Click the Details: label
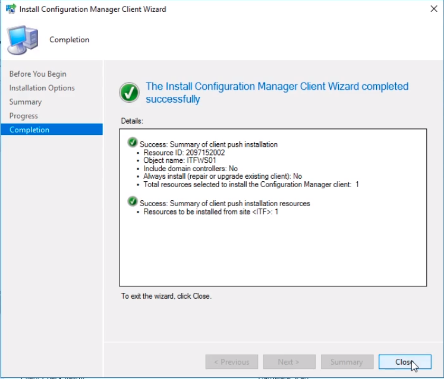The image size is (444, 379). (x=132, y=121)
